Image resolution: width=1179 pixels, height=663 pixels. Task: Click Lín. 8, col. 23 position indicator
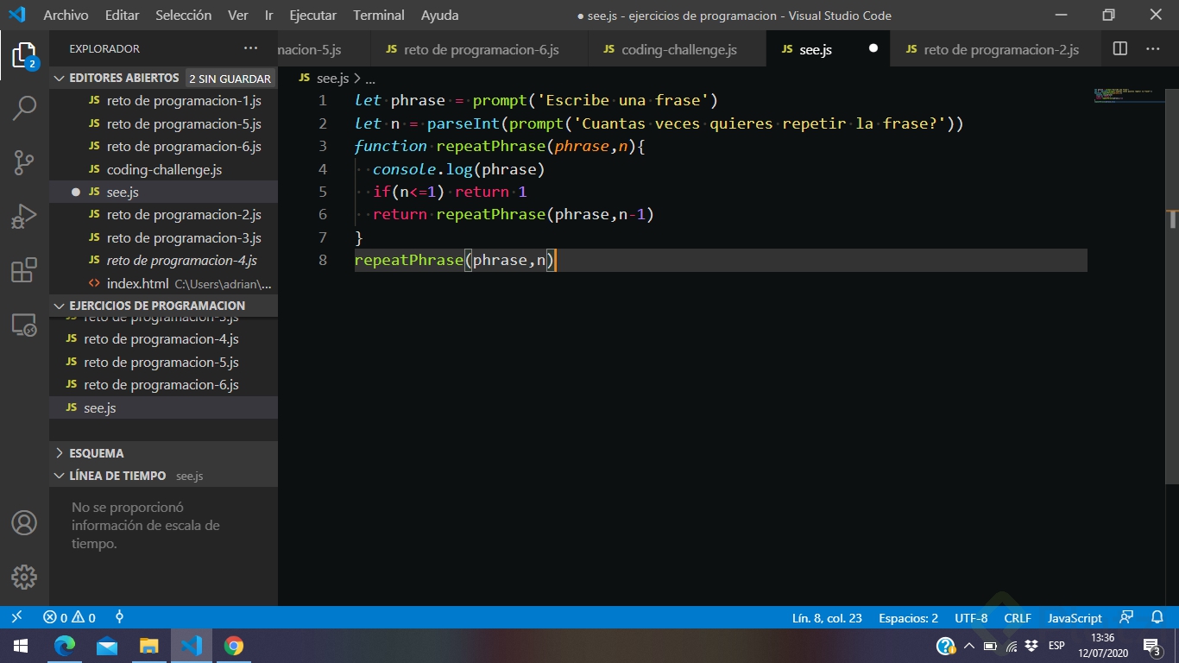pyautogui.click(x=827, y=618)
